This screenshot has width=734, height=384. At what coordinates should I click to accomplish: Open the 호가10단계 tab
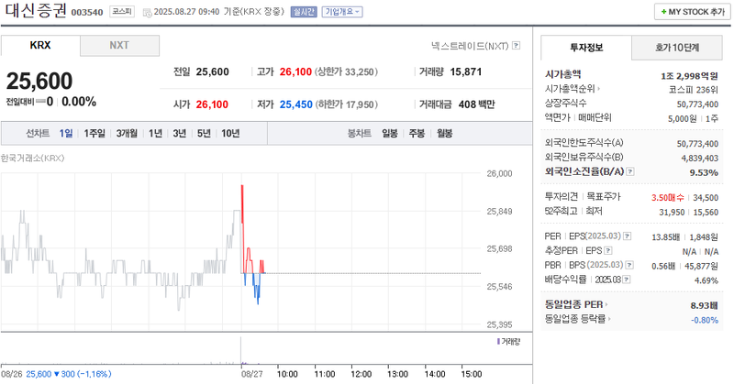click(677, 48)
